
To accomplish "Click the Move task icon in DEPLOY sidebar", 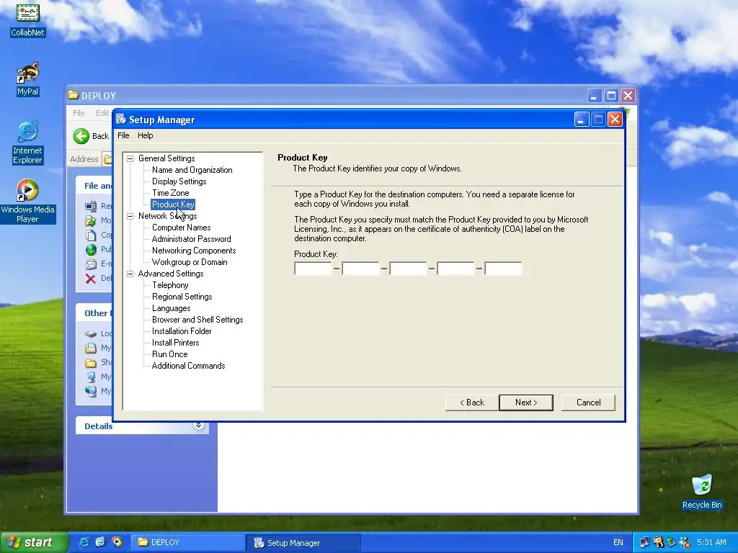I will 91,220.
